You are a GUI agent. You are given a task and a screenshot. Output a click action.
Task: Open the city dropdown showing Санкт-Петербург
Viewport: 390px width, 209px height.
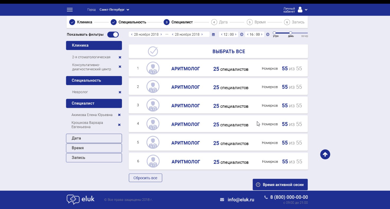point(114,10)
